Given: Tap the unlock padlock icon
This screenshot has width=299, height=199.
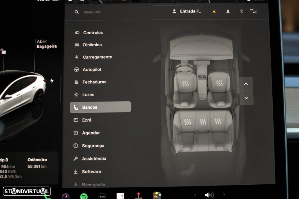Looking at the screenshot, I should [3, 51].
